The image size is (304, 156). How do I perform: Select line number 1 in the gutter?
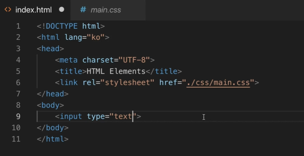point(18,26)
